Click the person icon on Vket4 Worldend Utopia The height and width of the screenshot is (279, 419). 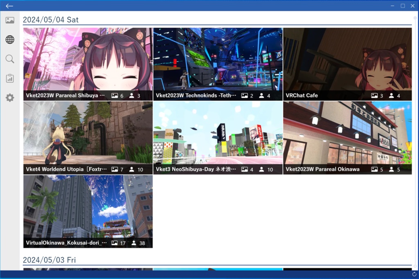[131, 169]
